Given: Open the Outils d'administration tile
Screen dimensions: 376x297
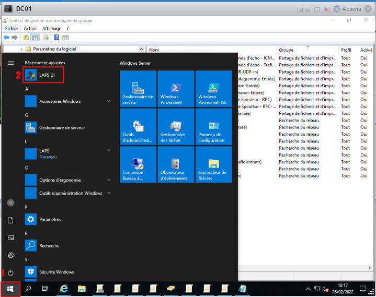Looking at the screenshot, I should click(x=138, y=126).
